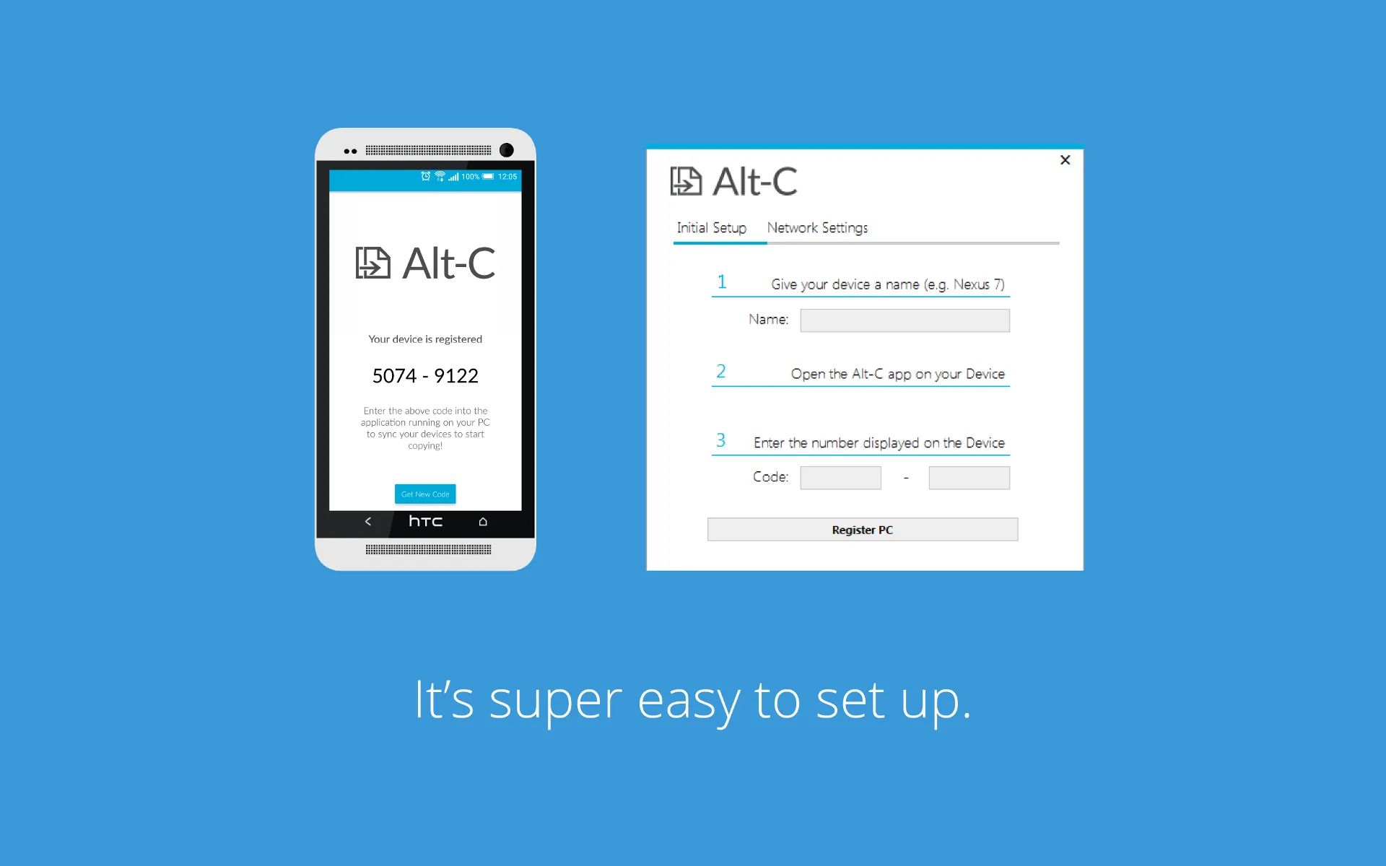Image resolution: width=1386 pixels, height=866 pixels.
Task: Click the Get New Code button
Action: click(424, 493)
